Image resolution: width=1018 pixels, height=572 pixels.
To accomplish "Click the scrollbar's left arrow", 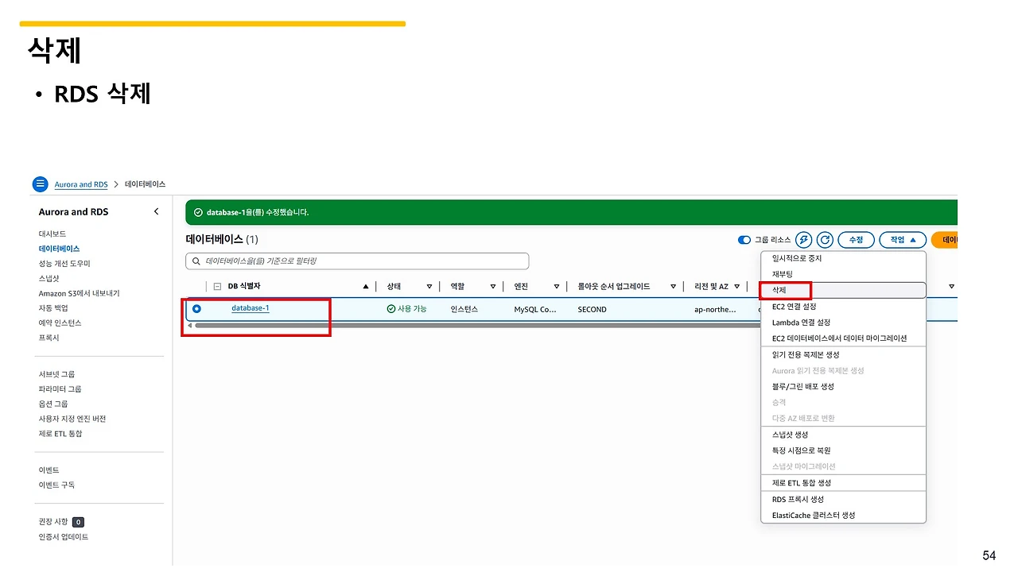I will click(x=189, y=325).
